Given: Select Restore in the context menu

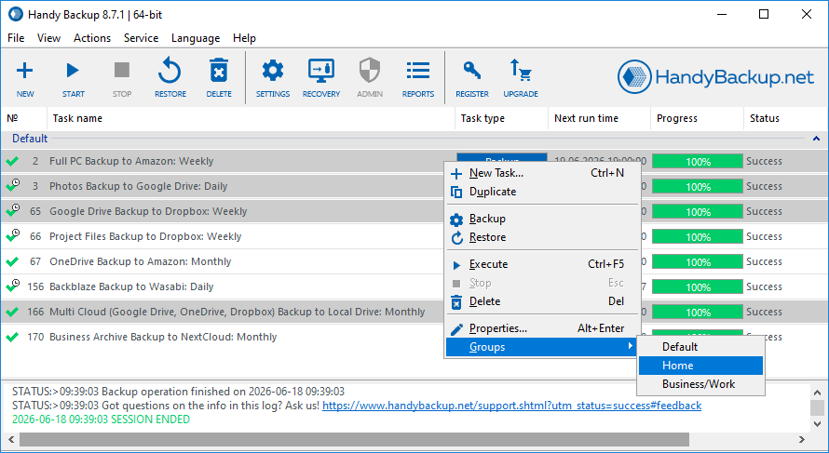Looking at the screenshot, I should tap(542, 237).
